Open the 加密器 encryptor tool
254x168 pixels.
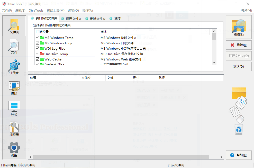(x=14, y=129)
